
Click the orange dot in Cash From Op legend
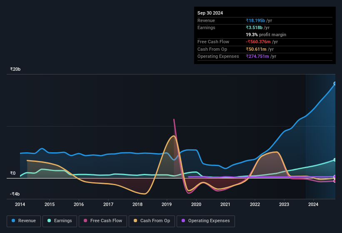135,221
